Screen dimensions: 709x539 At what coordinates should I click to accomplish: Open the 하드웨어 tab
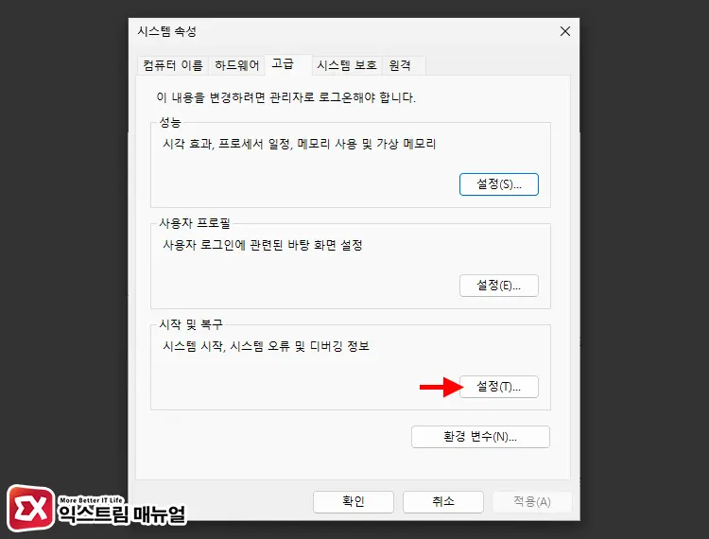pyautogui.click(x=237, y=65)
